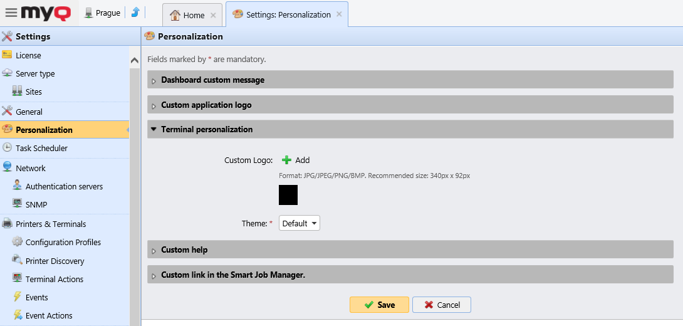Expand the Custom application logo section

click(x=410, y=105)
